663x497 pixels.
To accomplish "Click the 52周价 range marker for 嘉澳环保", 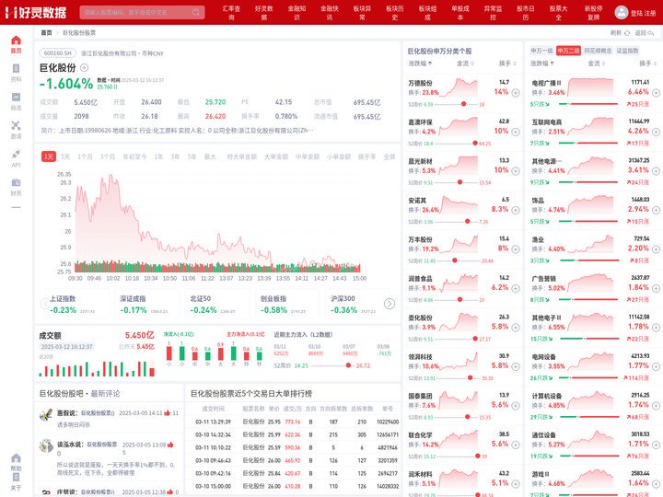I will coord(475,144).
